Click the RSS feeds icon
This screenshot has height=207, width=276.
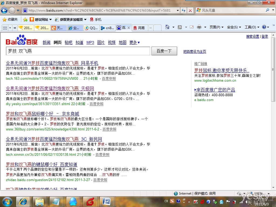(x=180, y=27)
